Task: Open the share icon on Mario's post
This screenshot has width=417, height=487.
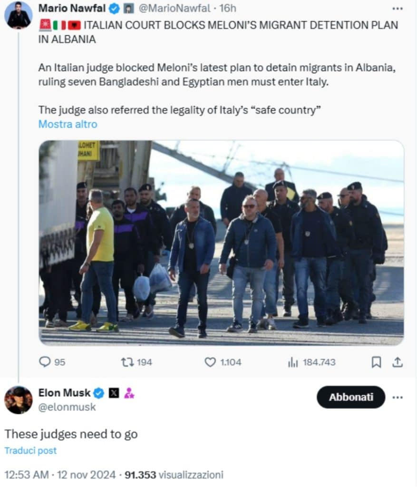Action: pyautogui.click(x=398, y=362)
